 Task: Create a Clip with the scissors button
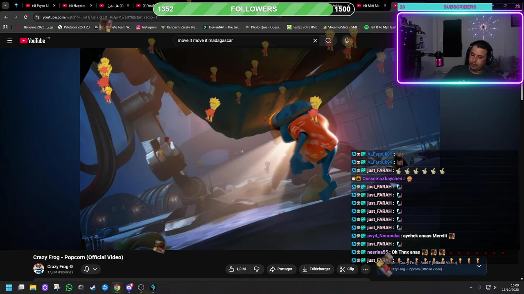(347, 269)
